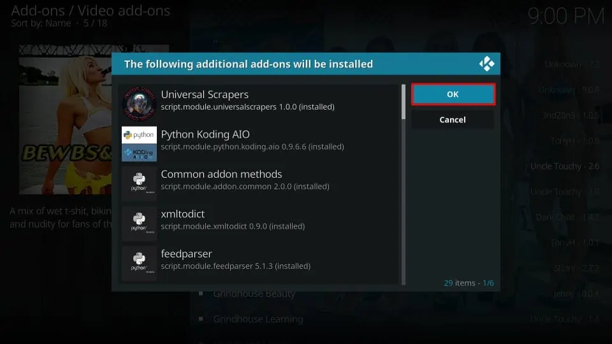Select background row Dark Child
The height and width of the screenshot is (344, 612).
click(567, 217)
